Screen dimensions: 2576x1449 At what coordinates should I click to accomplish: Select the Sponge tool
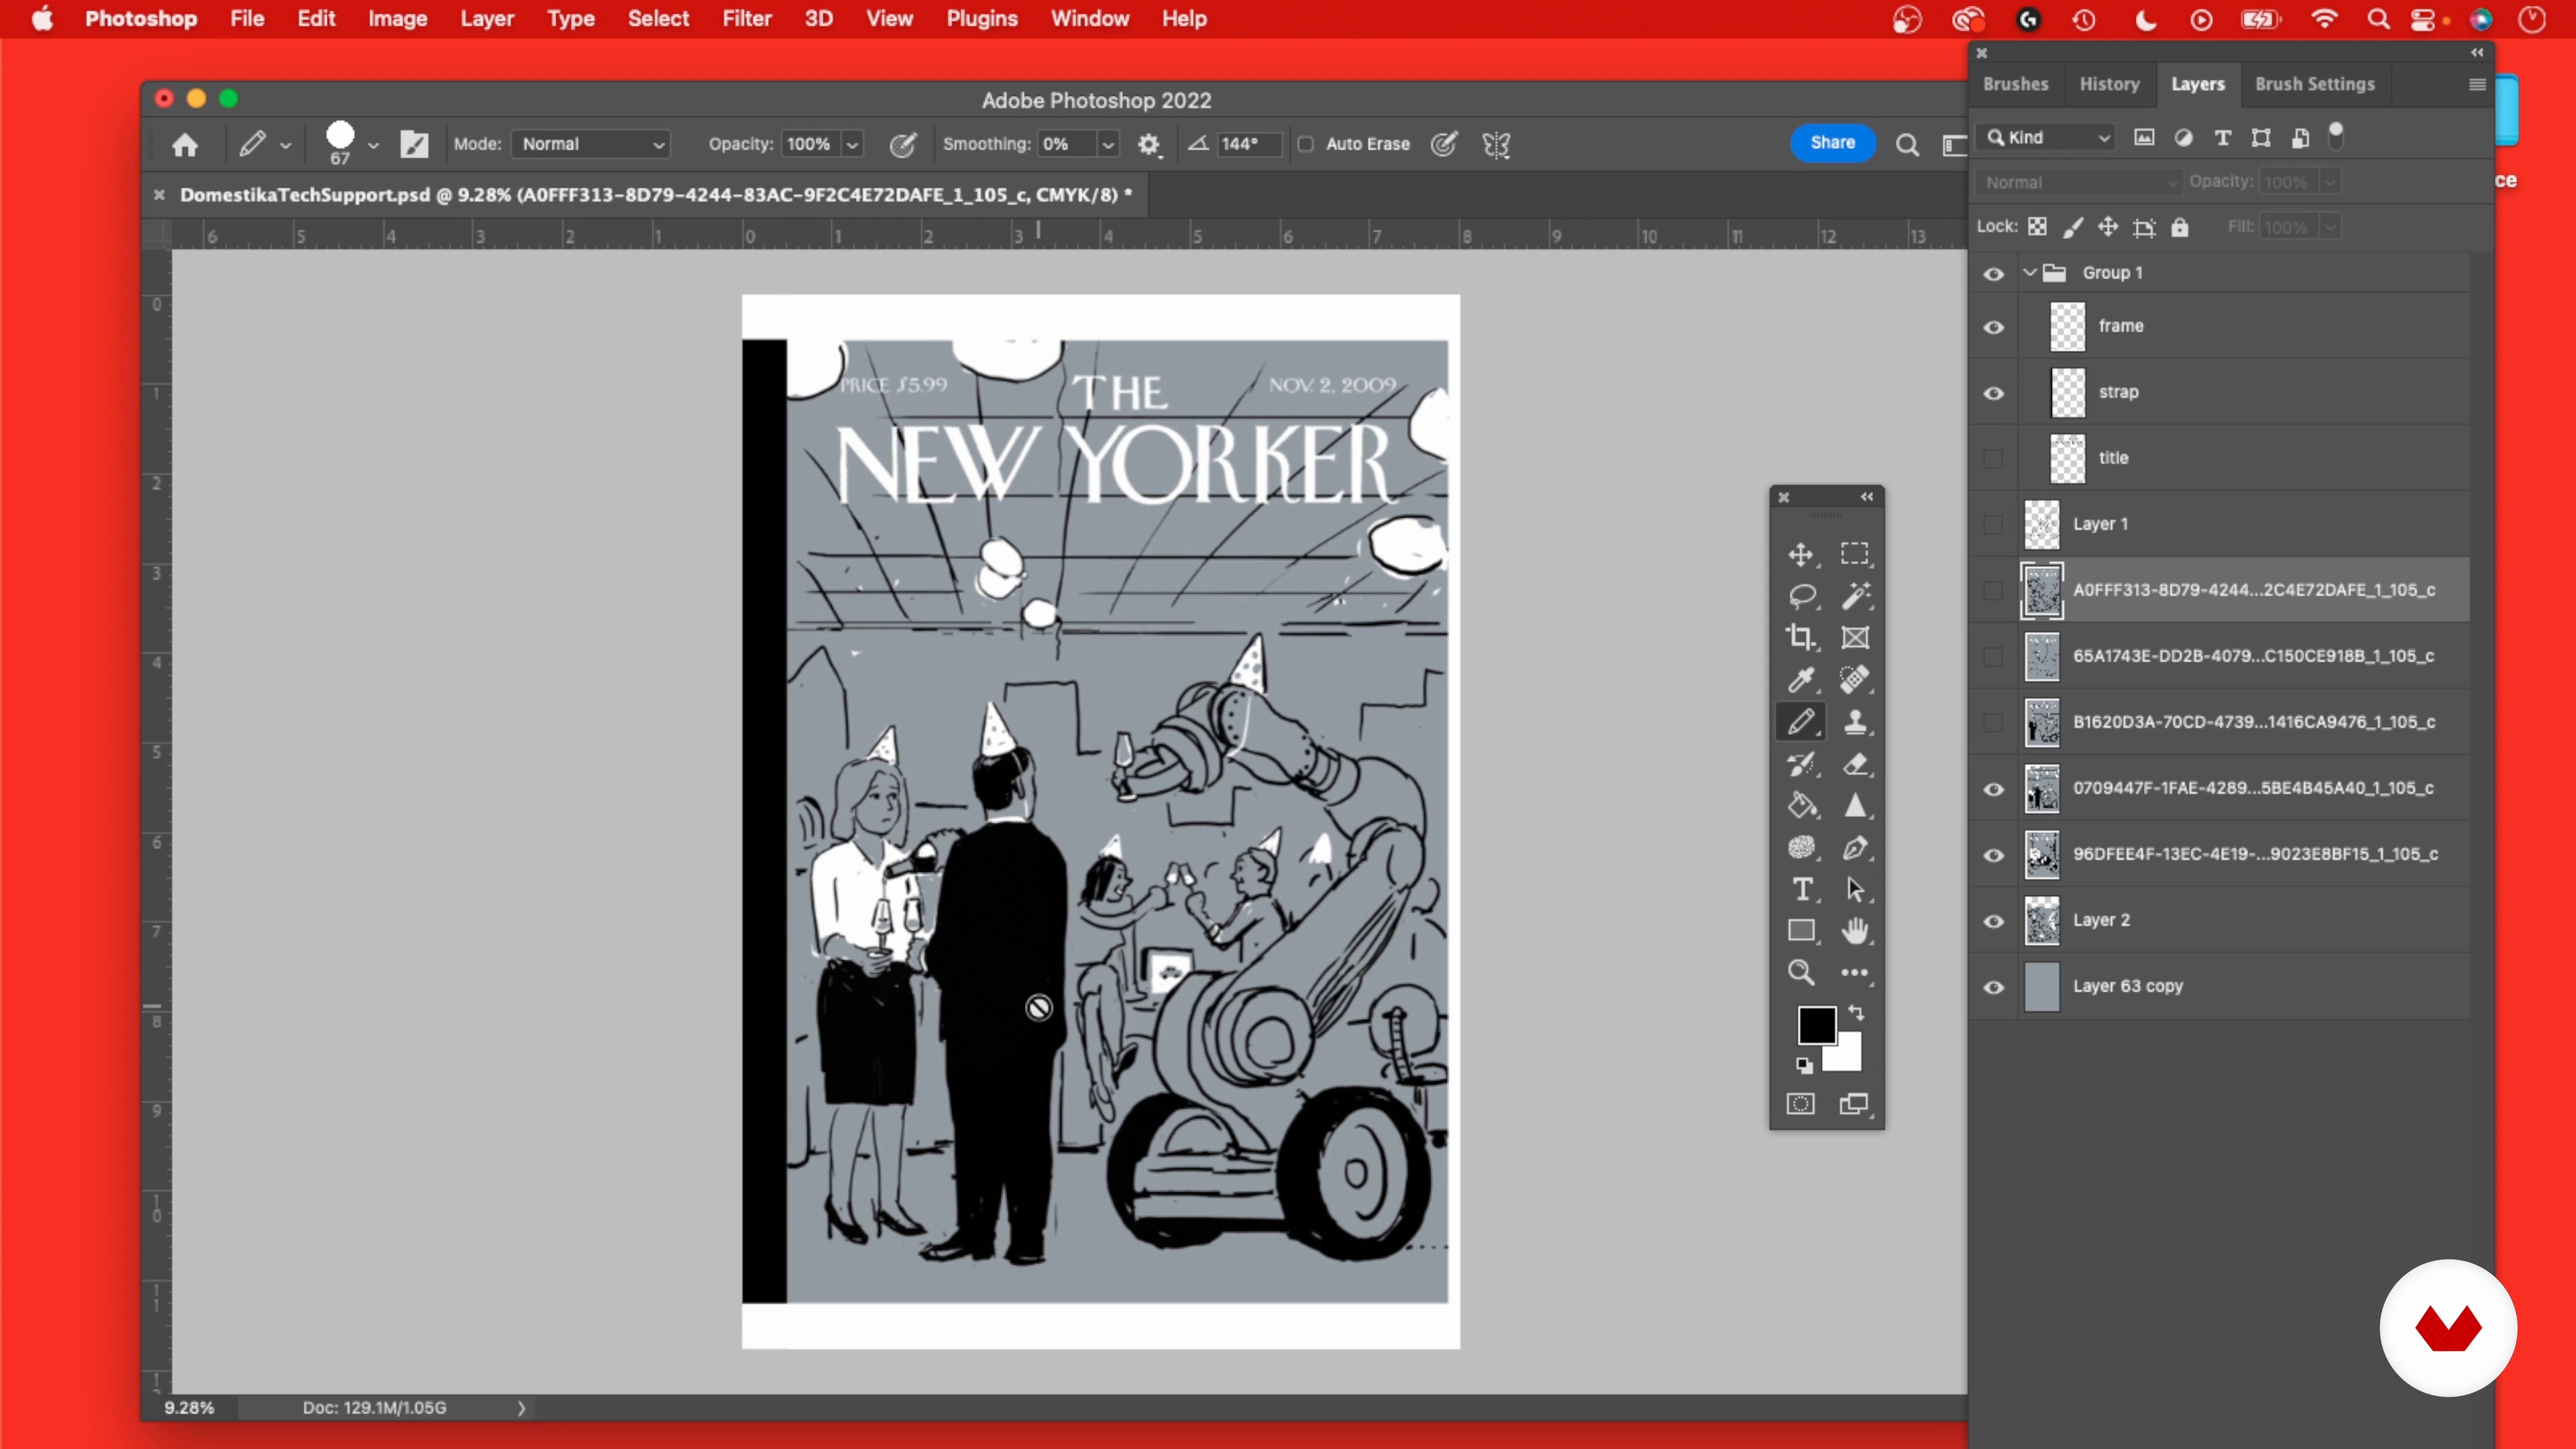pyautogui.click(x=1801, y=848)
